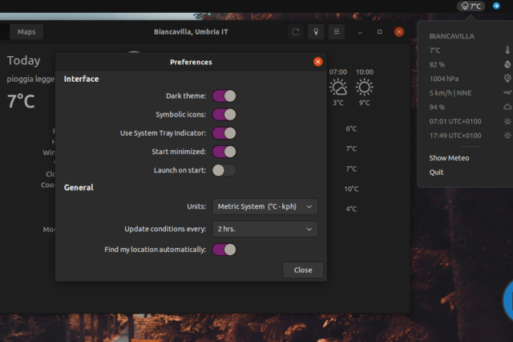Click the Interface section heading
This screenshot has width=513, height=342.
81,79
